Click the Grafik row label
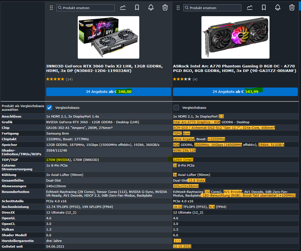This screenshot has height=251, width=301. coord(7,122)
